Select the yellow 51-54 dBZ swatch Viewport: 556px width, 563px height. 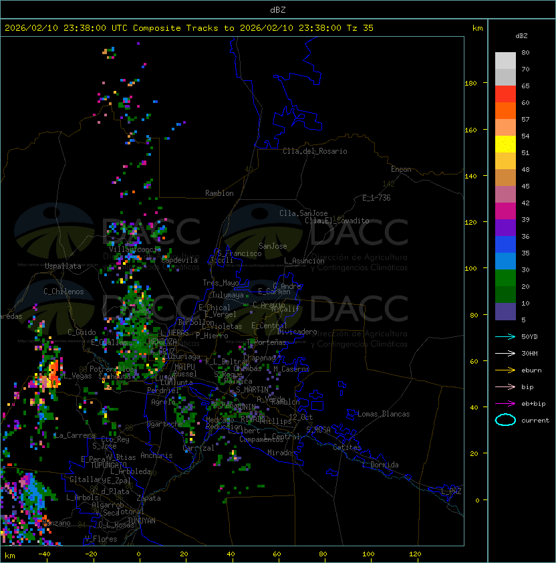(505, 144)
